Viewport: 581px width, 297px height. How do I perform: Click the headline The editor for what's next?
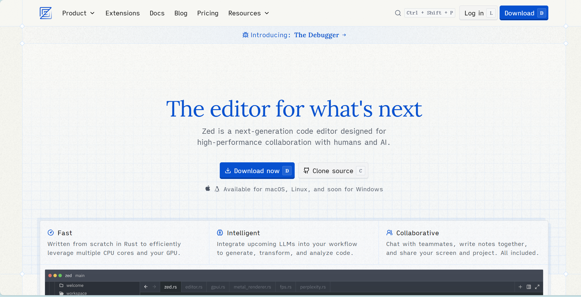(x=294, y=109)
